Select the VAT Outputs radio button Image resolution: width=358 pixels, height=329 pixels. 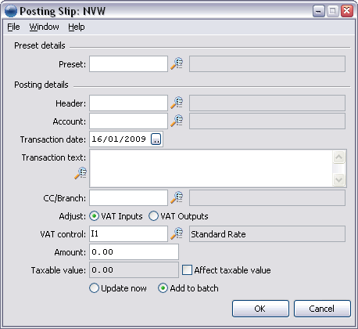(153, 216)
